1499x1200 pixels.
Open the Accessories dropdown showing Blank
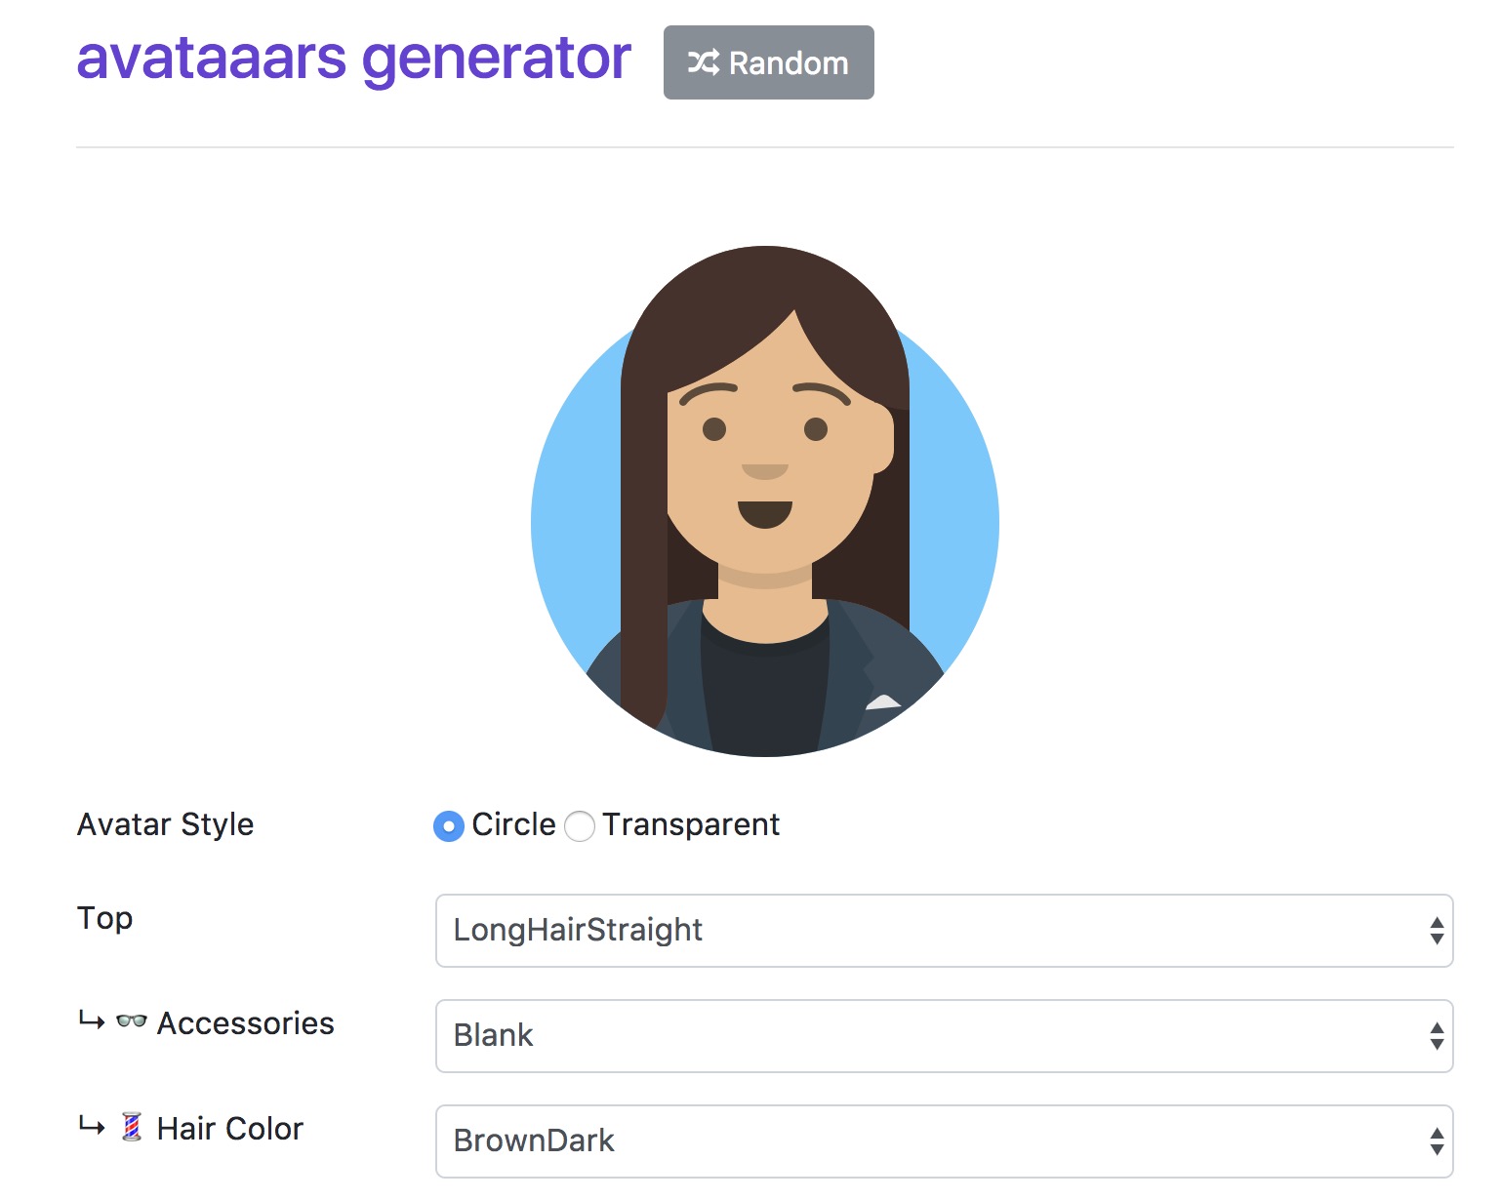(x=943, y=1036)
